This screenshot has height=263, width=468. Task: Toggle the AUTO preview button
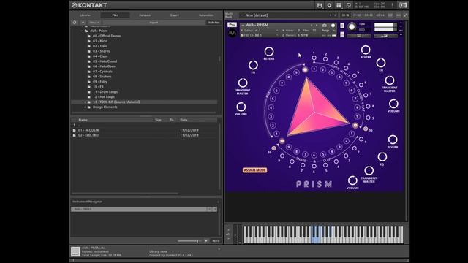tap(216, 240)
